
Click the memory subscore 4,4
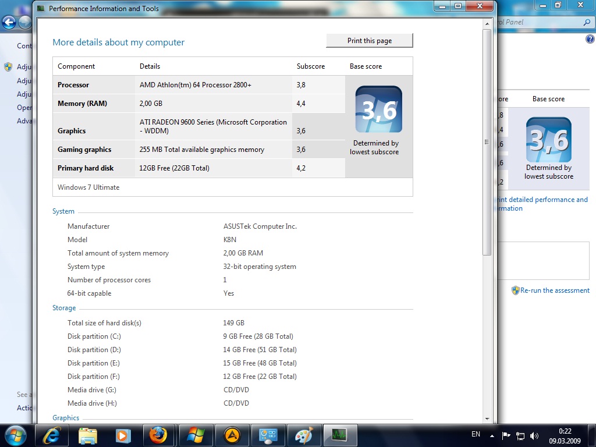point(301,104)
